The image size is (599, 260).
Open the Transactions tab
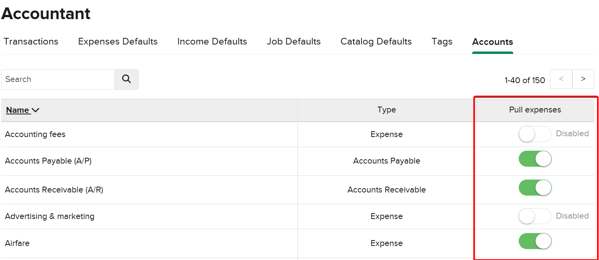[x=31, y=42]
